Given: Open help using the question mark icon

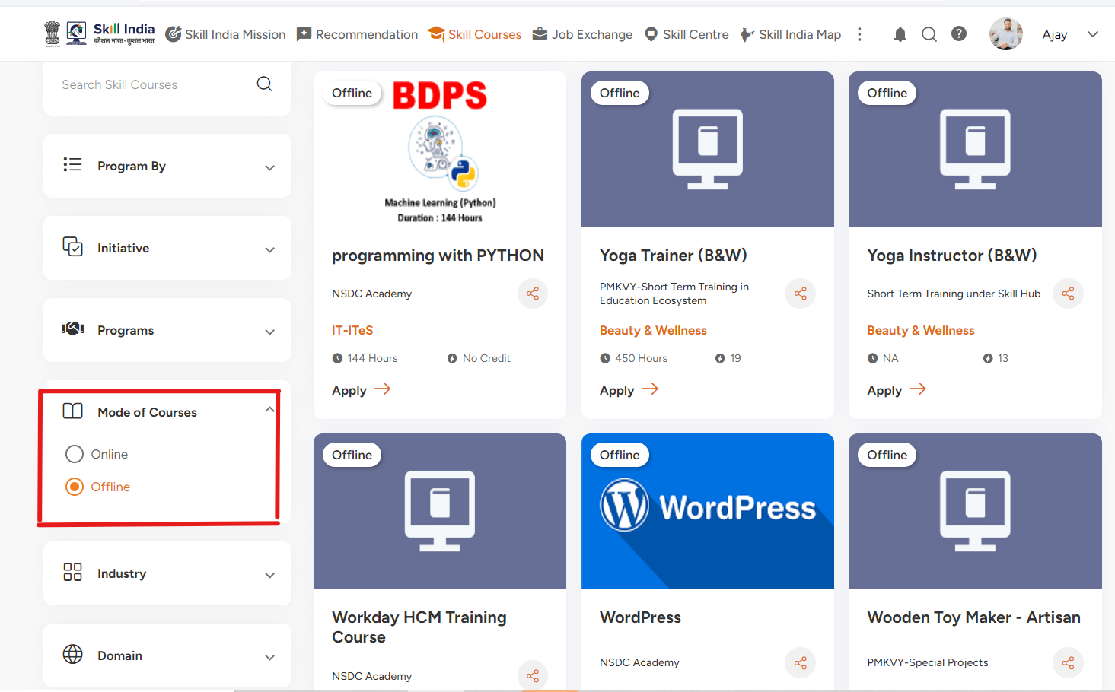Looking at the screenshot, I should tap(959, 34).
